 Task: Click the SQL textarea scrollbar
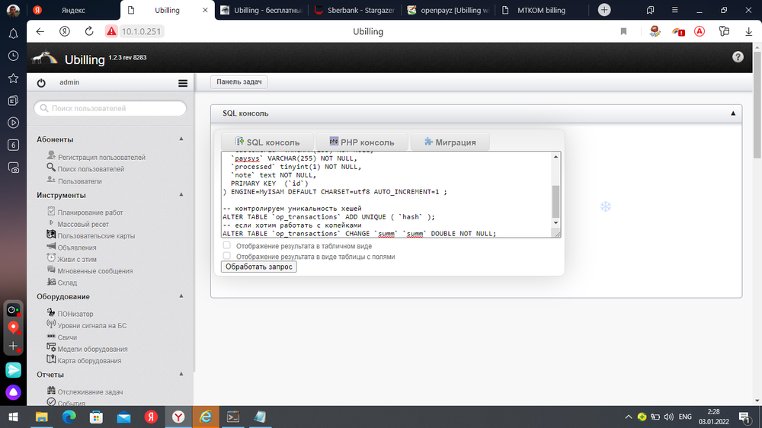555,200
